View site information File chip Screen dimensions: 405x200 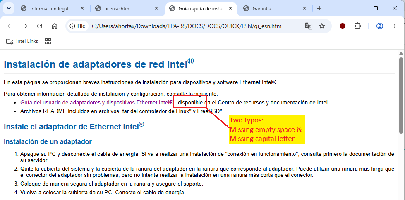[78, 26]
